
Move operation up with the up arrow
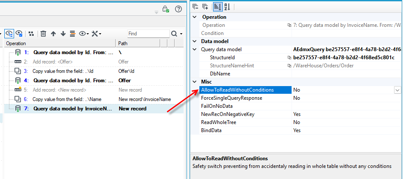[x=53, y=34]
